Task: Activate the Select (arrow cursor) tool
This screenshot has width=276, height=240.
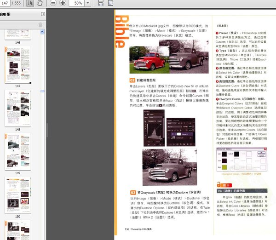Action: tap(30, 3)
